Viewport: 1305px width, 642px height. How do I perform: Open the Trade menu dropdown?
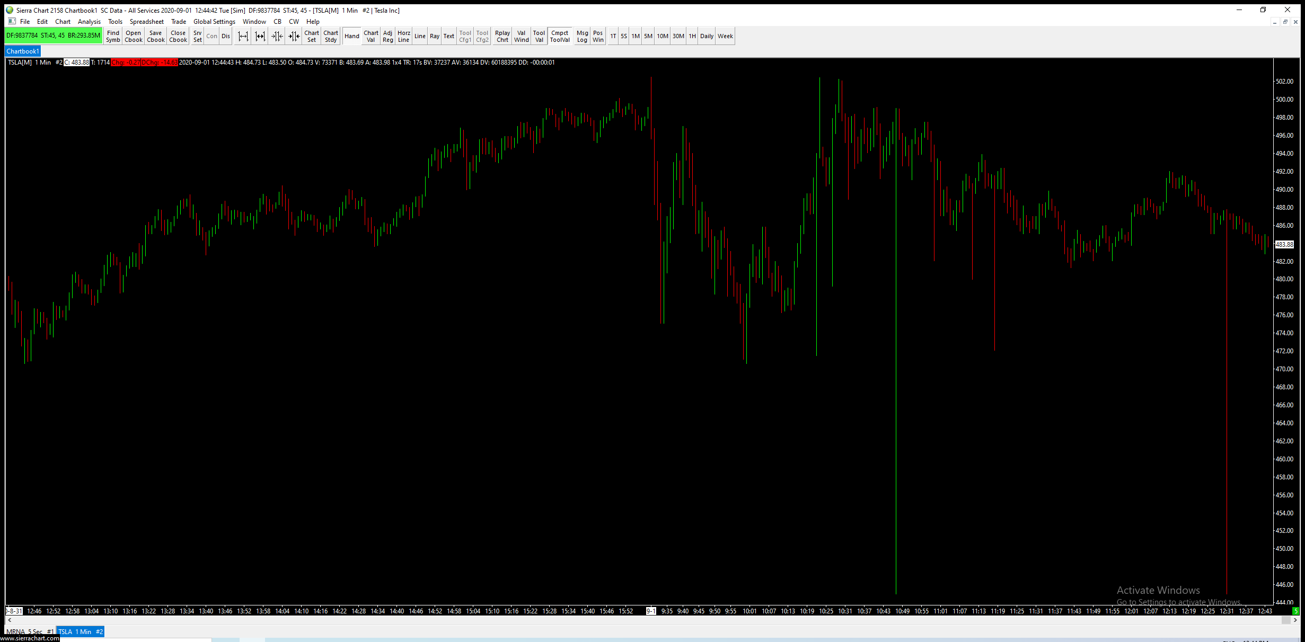[x=178, y=22]
